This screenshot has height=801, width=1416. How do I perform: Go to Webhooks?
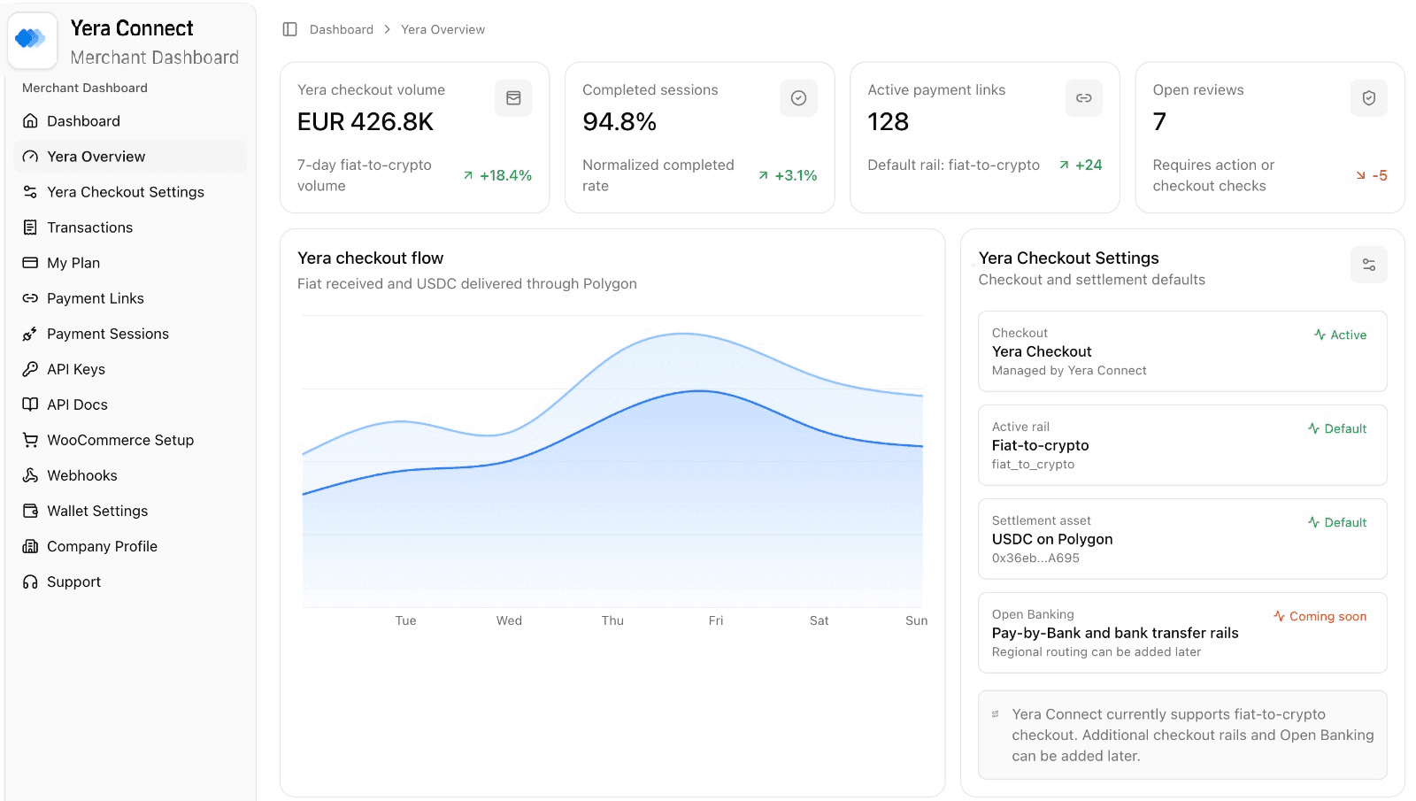130,475
